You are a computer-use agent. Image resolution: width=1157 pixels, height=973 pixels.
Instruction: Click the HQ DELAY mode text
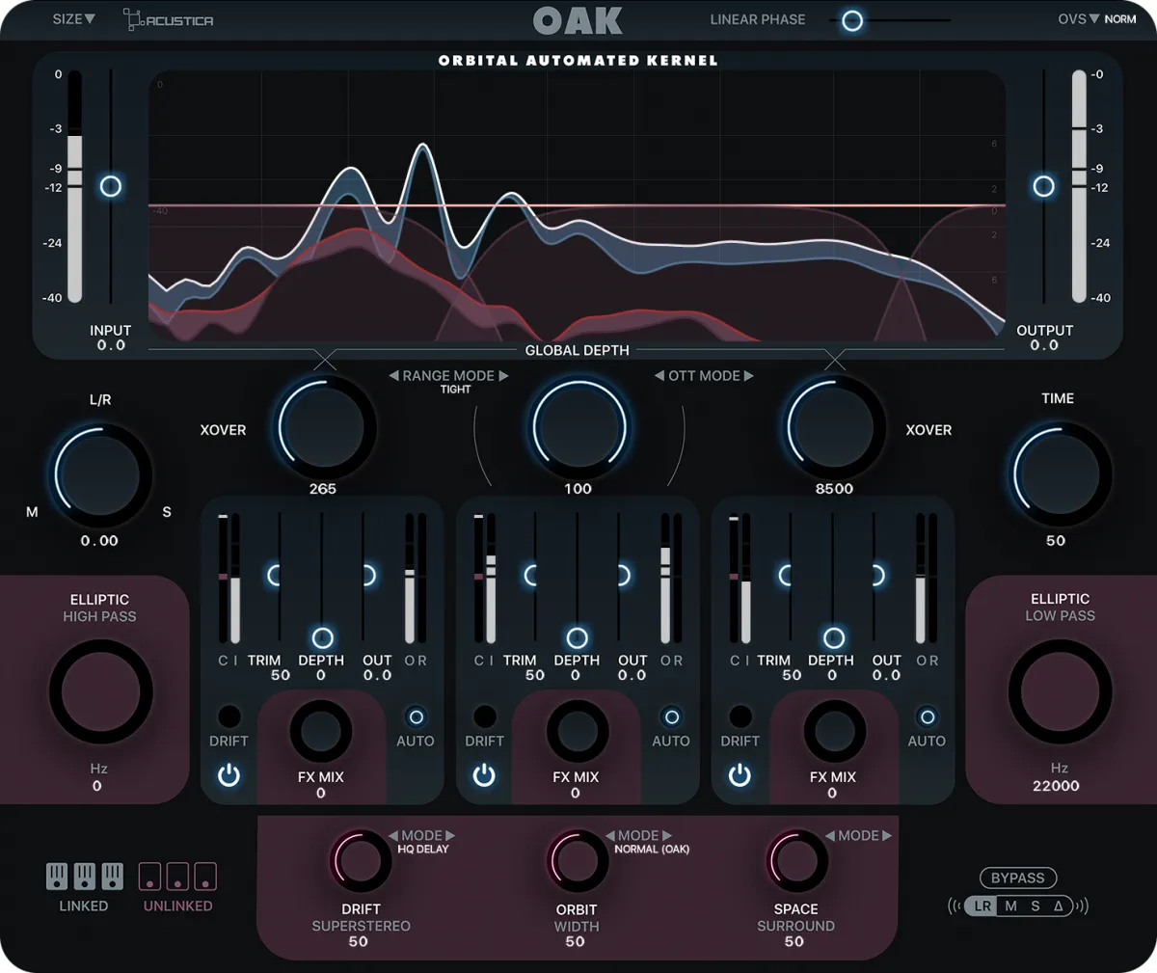(x=423, y=850)
